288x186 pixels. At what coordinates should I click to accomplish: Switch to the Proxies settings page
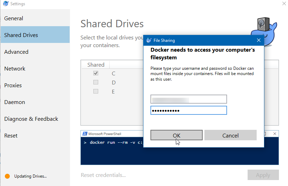(35, 85)
